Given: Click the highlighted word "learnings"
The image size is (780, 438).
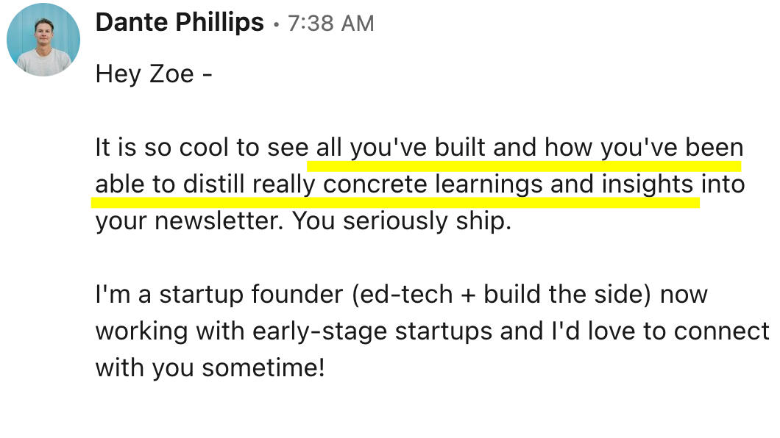Looking at the screenshot, I should (489, 184).
